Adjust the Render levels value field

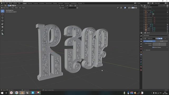[x=159, y=45]
